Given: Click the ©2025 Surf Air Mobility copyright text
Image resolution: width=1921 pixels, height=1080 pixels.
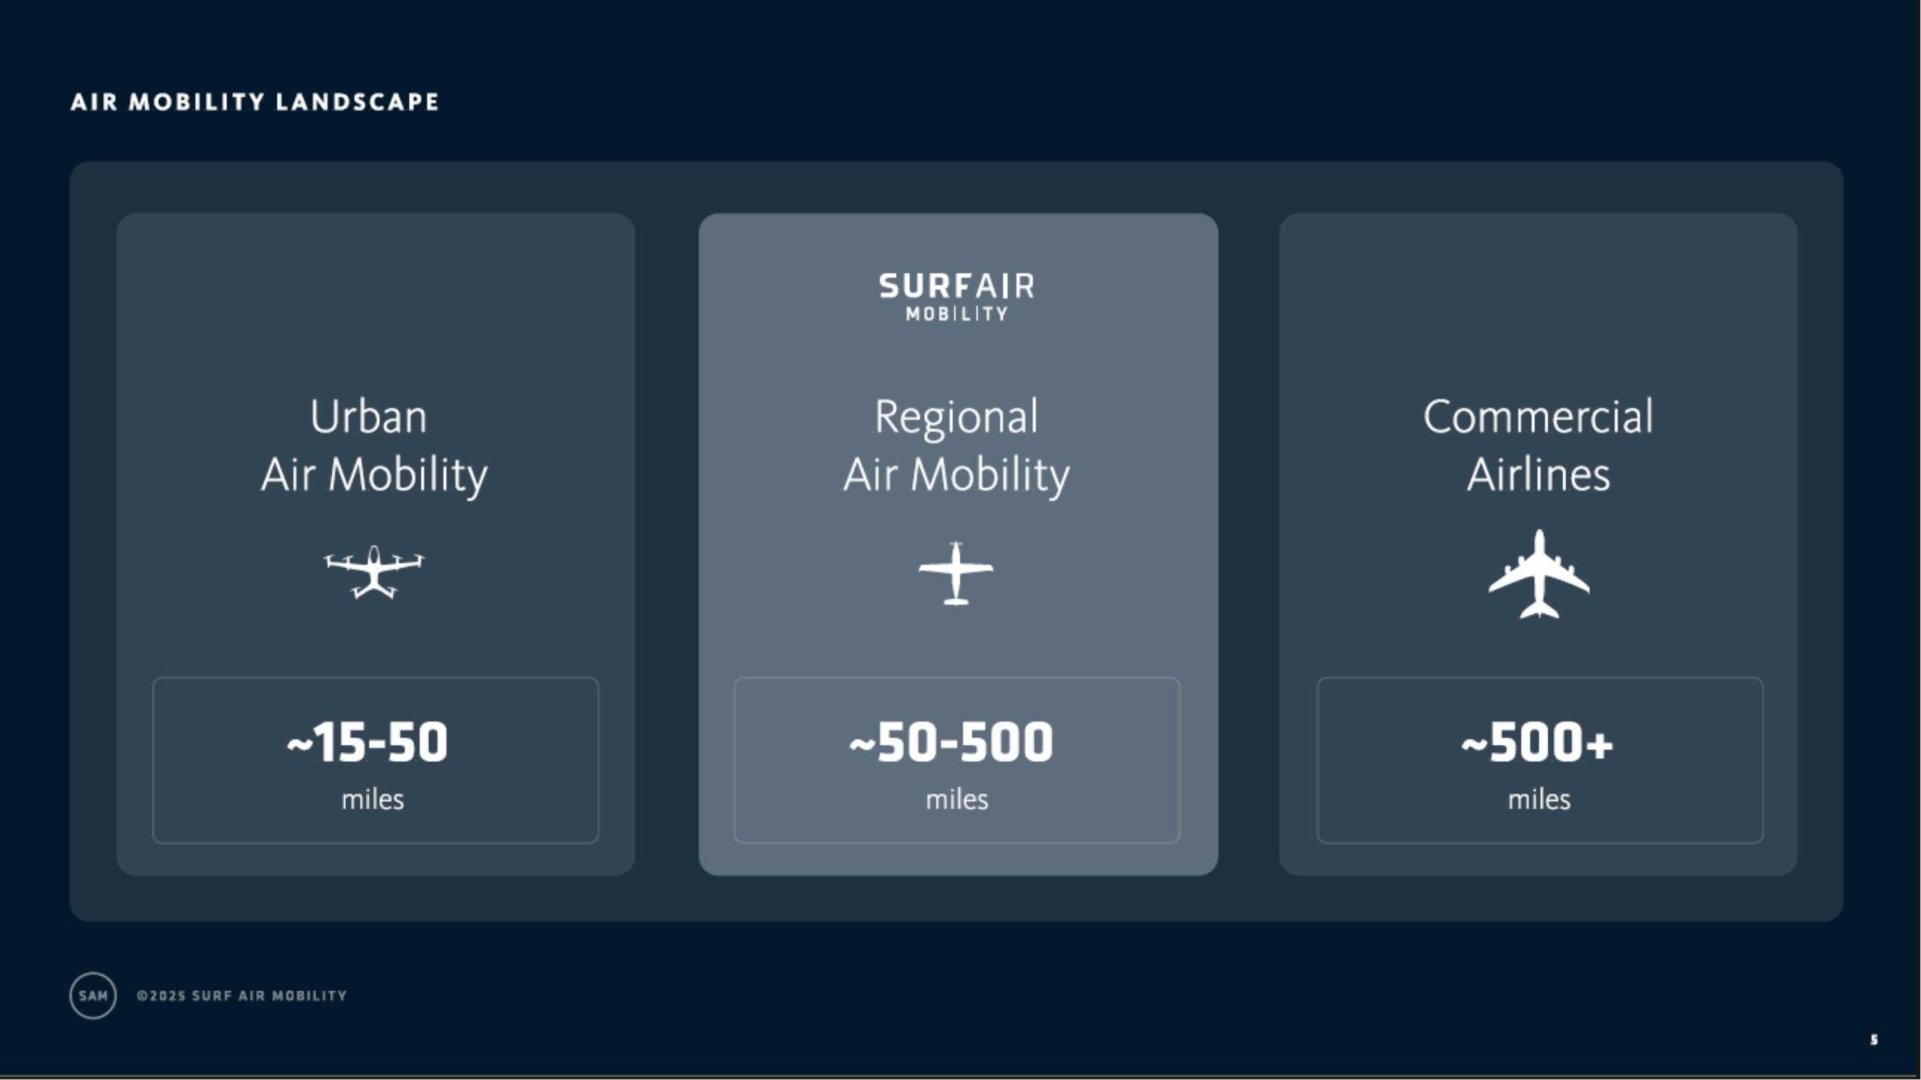Looking at the screenshot, I should (x=241, y=995).
